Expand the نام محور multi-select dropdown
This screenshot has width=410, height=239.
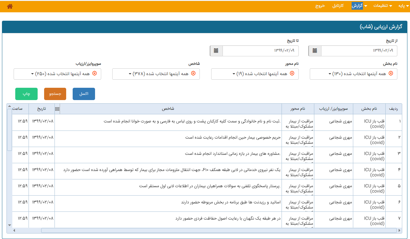[255, 74]
